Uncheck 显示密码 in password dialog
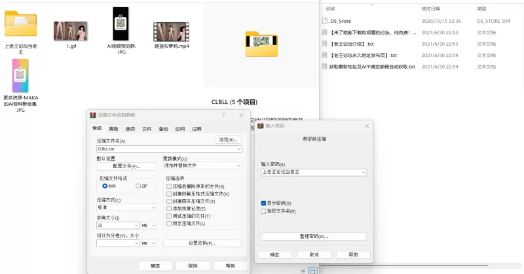Screen dimensions: 524x274 (263, 203)
